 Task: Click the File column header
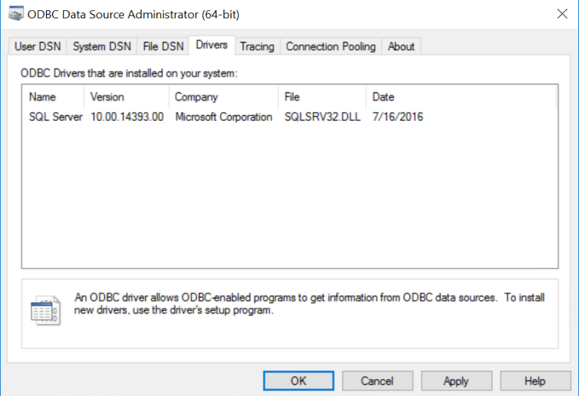pyautogui.click(x=322, y=97)
